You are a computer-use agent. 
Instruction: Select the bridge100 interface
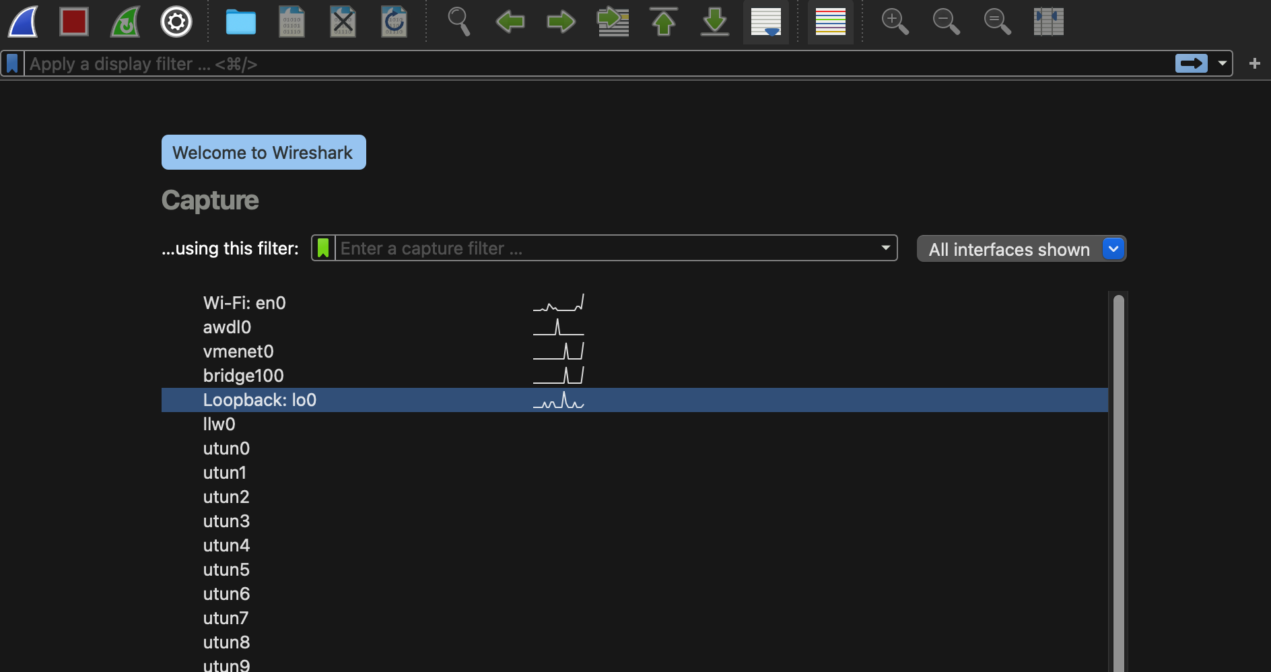(x=243, y=376)
